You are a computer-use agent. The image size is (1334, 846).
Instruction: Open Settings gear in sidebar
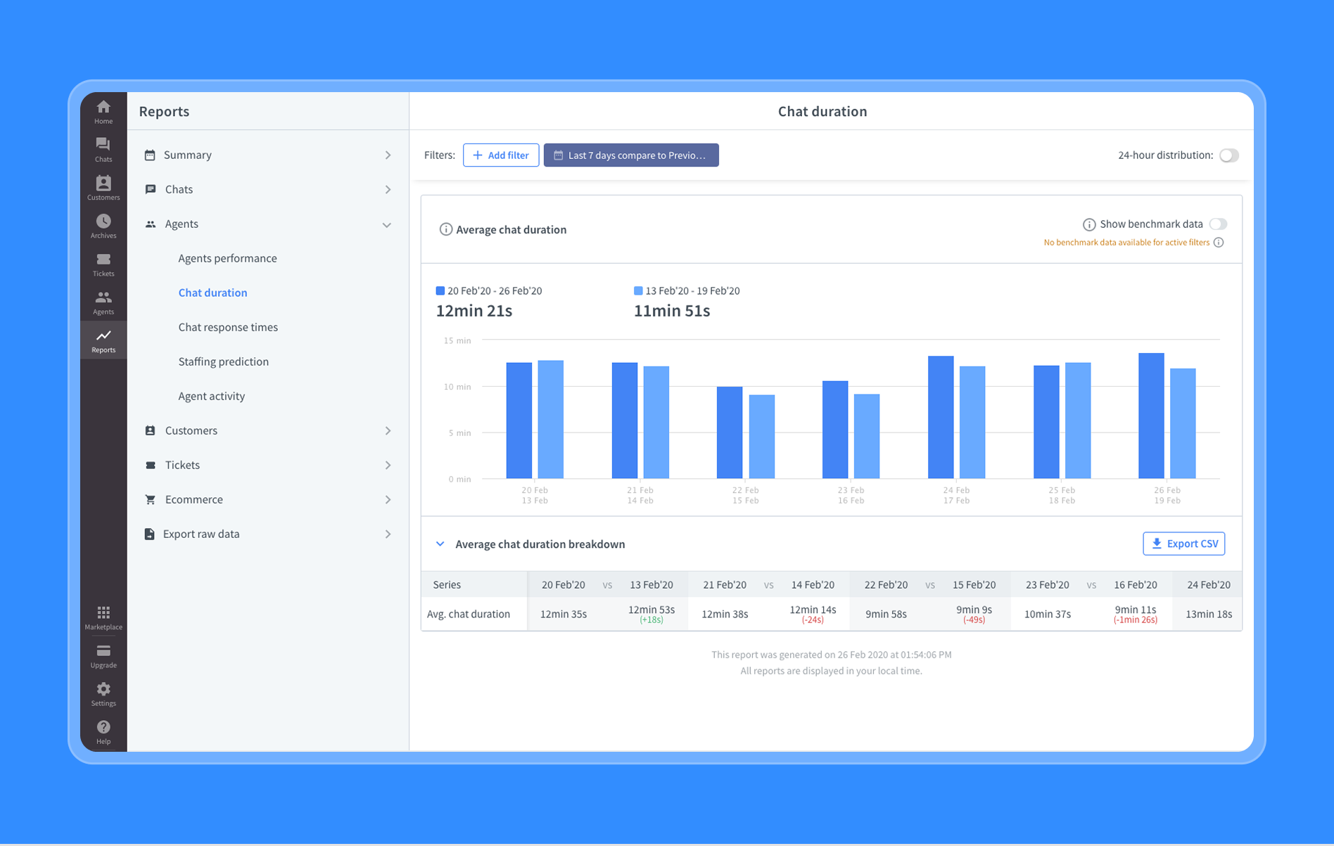coord(103,693)
